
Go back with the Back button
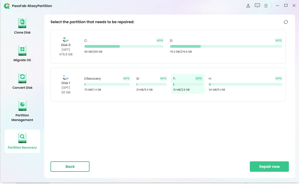click(70, 167)
